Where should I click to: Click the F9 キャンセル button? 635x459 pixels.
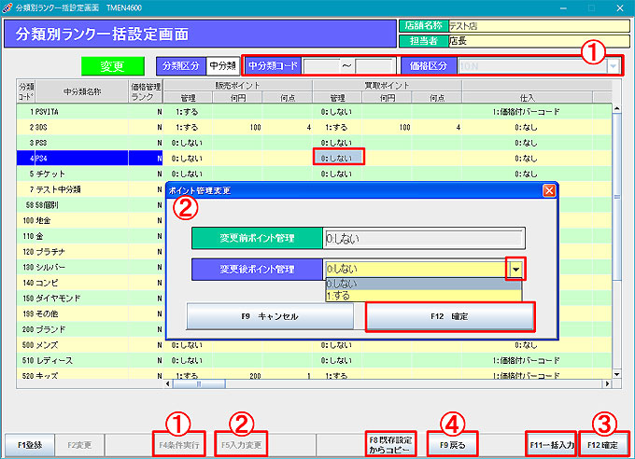coord(270,316)
